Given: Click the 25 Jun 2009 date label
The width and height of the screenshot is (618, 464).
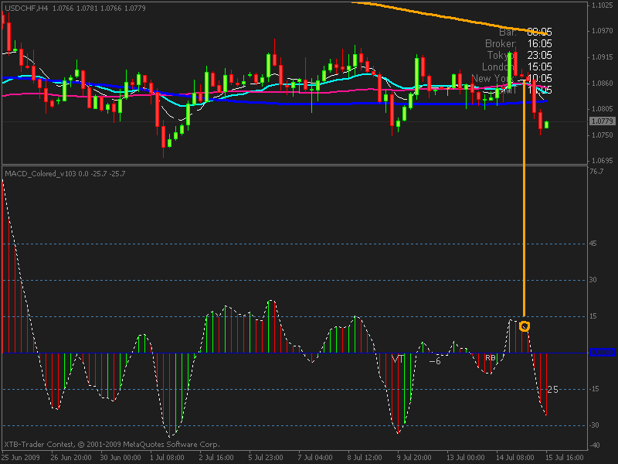Looking at the screenshot, I should click(21, 458).
